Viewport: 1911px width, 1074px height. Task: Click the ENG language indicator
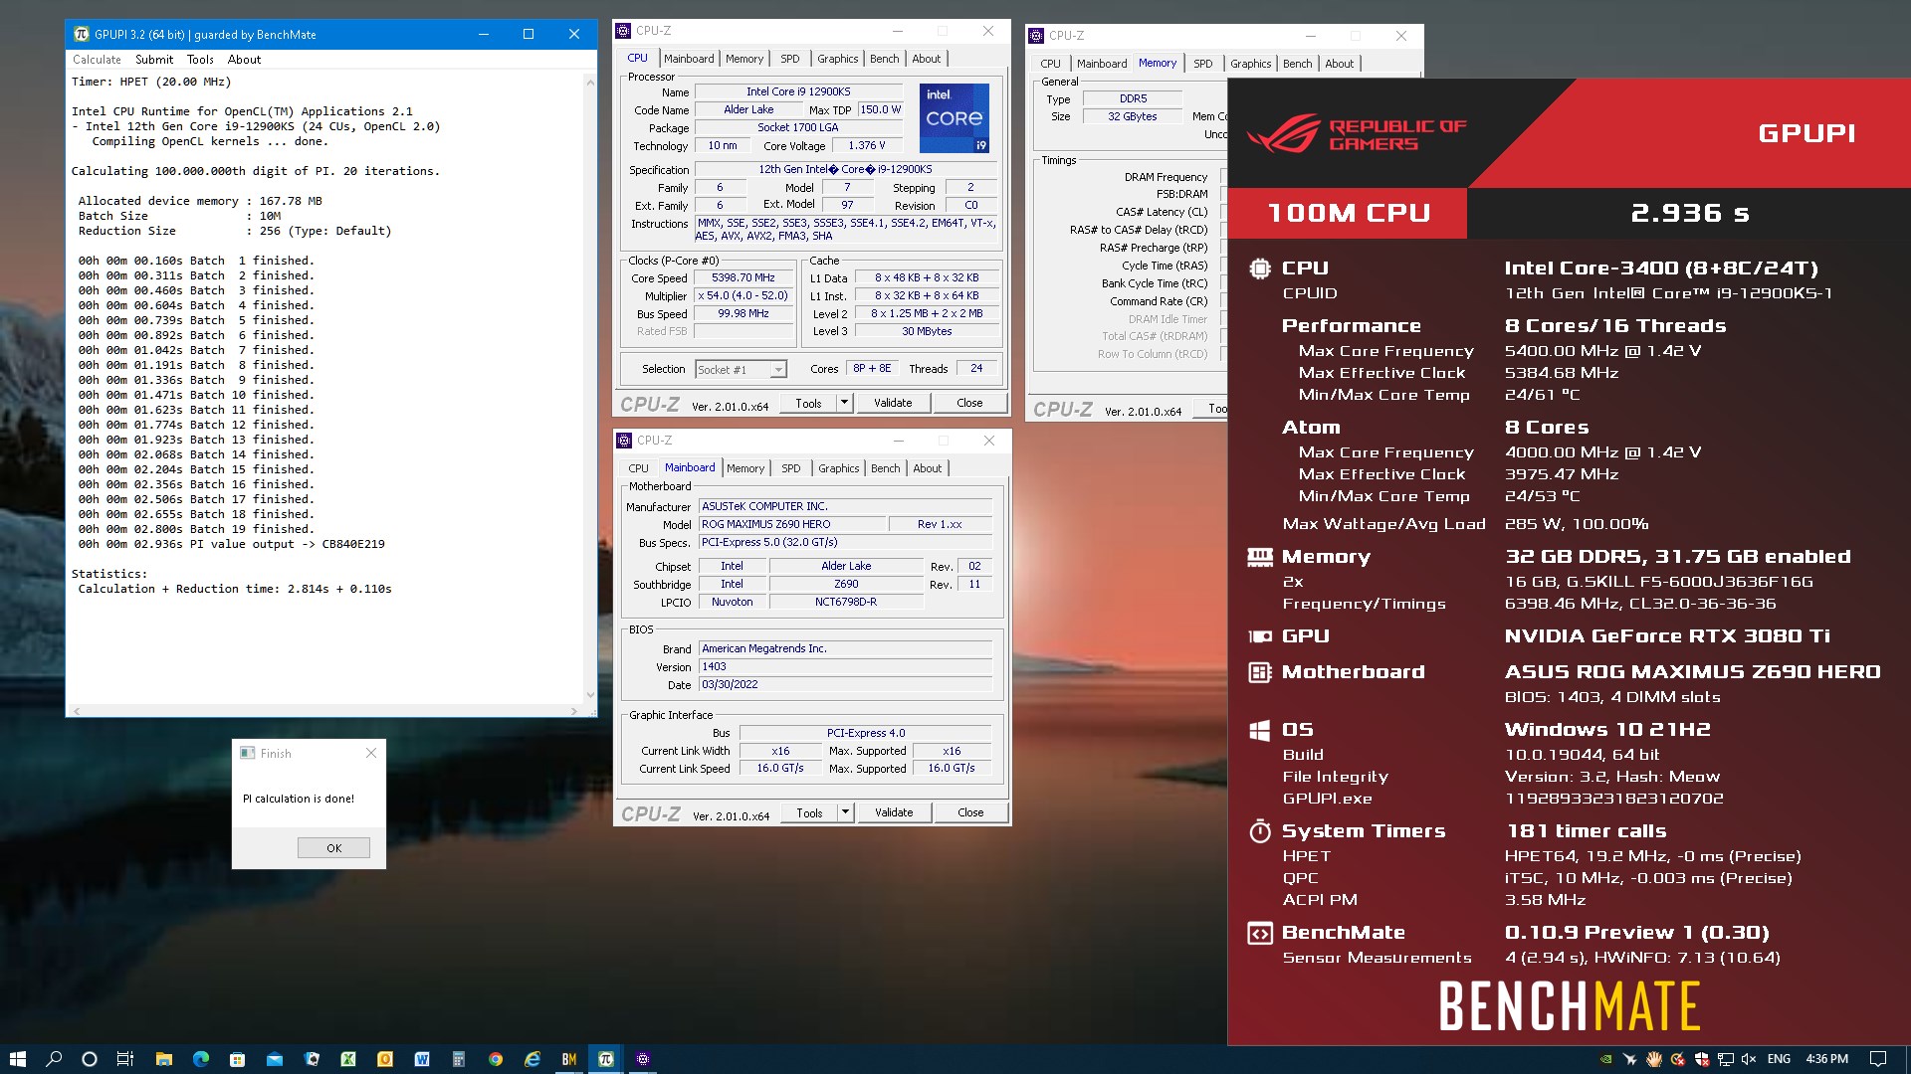tap(1779, 1059)
